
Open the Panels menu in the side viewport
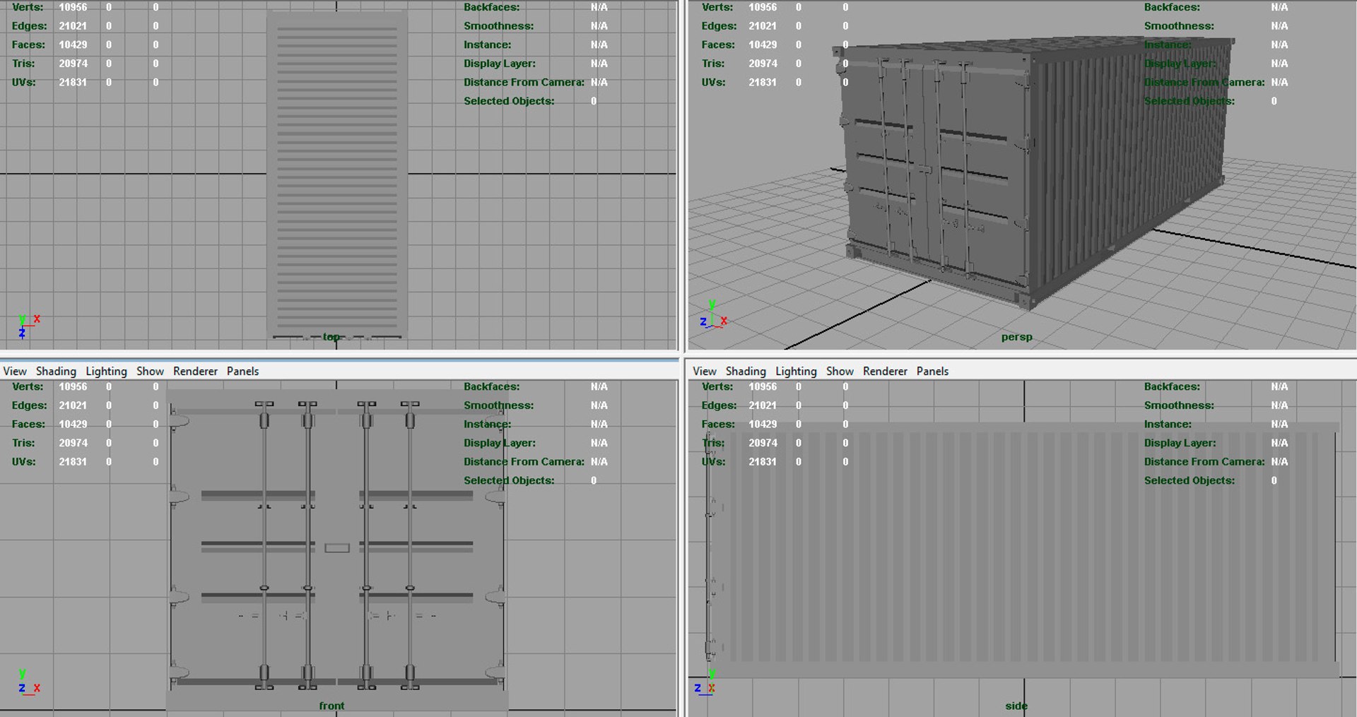click(932, 371)
